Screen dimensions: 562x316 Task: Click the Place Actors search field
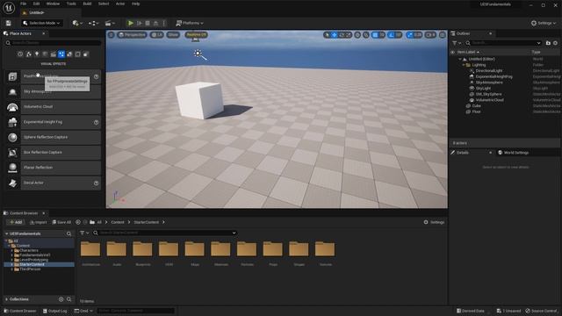pos(53,43)
